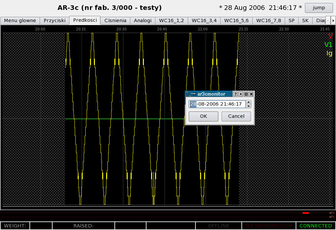The height and width of the screenshot is (230, 336).
Task: Click the OFFLINE status indicator
Action: [x=219, y=226]
